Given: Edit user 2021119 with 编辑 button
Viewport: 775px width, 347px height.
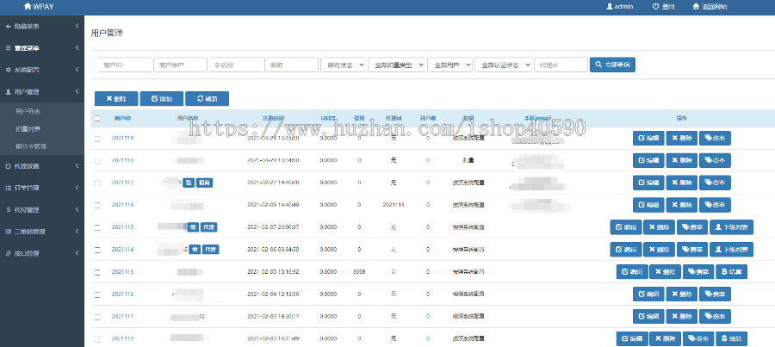Looking at the screenshot, I should [648, 138].
